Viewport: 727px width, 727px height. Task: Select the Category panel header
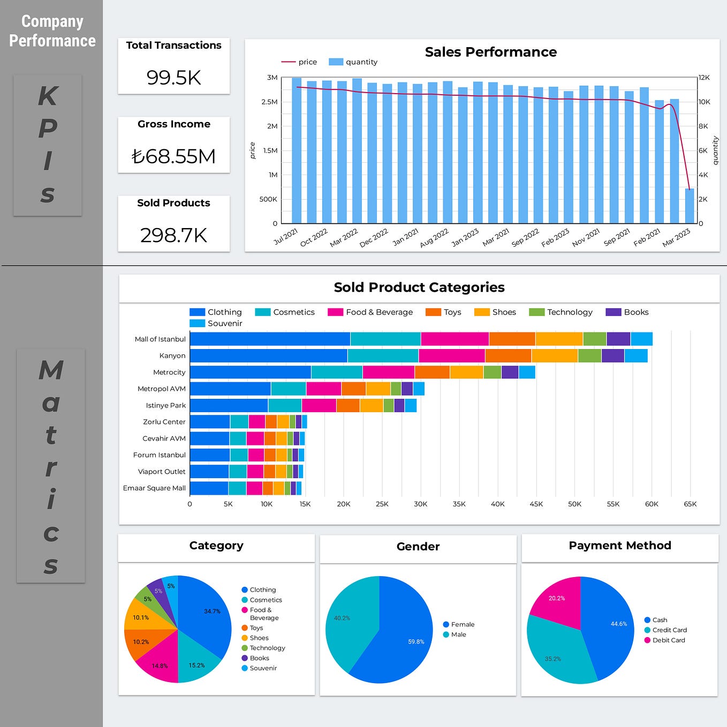pos(216,546)
